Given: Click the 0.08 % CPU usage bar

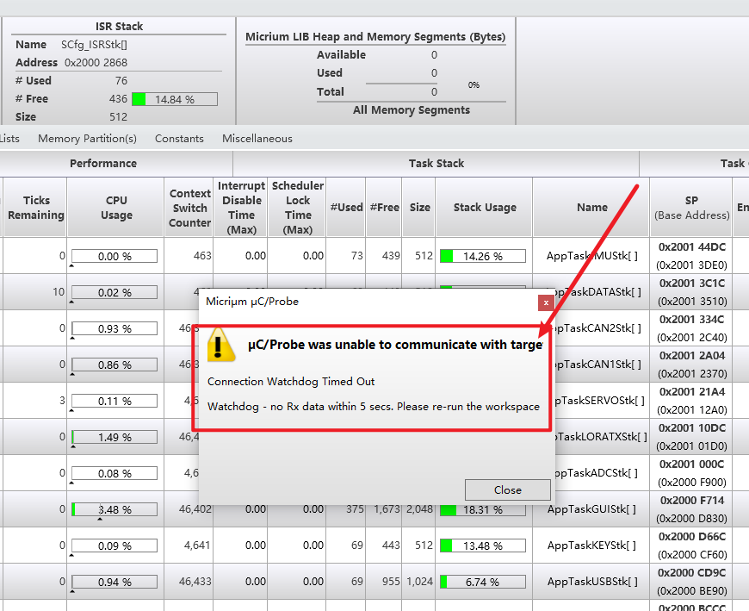Looking at the screenshot, I should coord(115,473).
